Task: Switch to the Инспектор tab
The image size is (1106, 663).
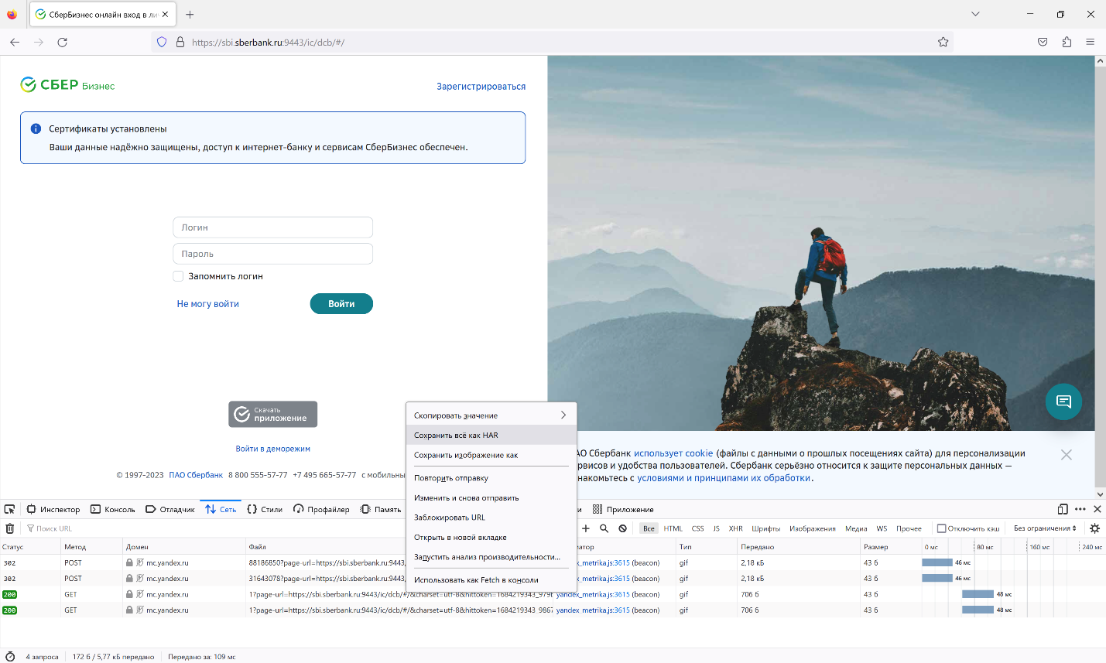Action: click(53, 509)
